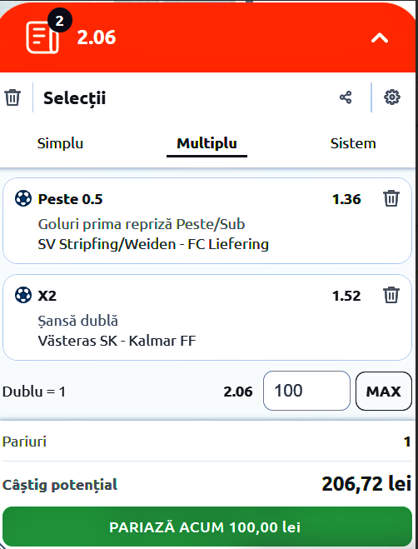Open the Sistem tab

[353, 143]
